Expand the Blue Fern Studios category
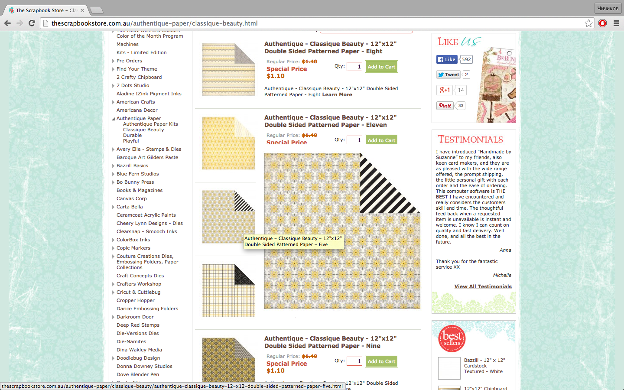This screenshot has width=624, height=390. click(113, 174)
